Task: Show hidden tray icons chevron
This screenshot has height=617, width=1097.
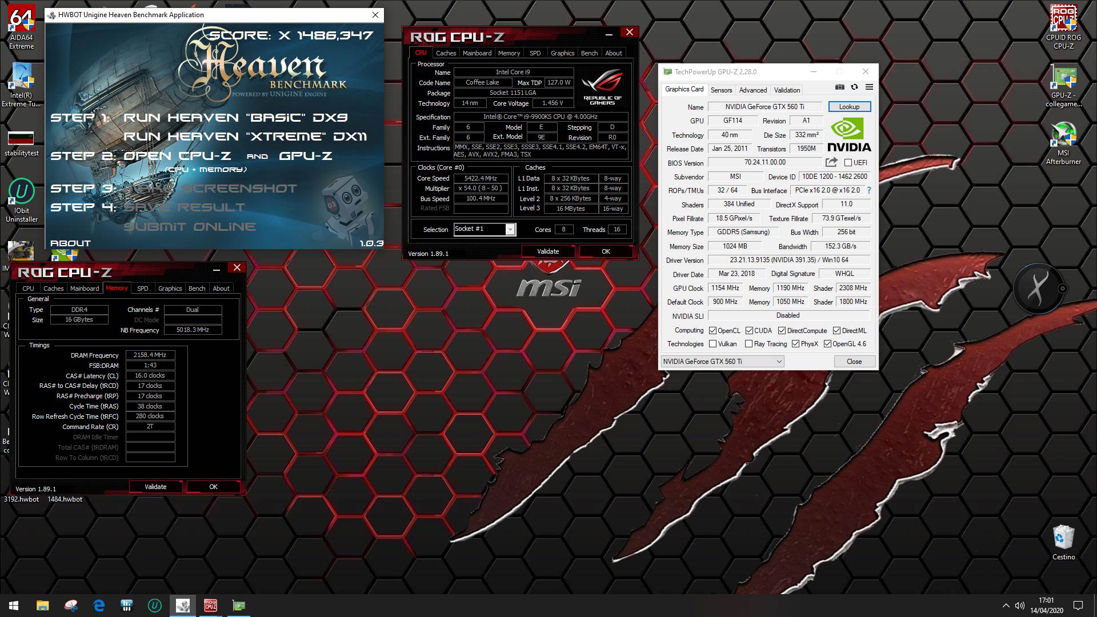Action: (1006, 606)
